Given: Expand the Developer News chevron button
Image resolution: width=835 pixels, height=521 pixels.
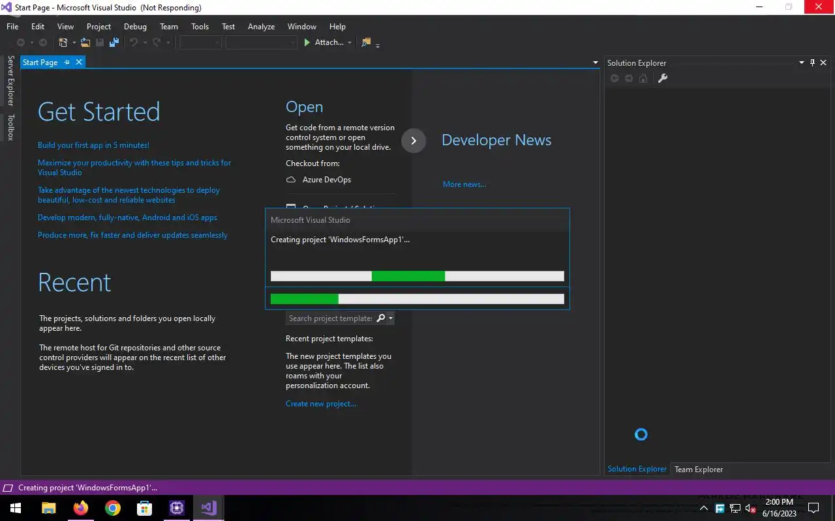Looking at the screenshot, I should pos(414,141).
